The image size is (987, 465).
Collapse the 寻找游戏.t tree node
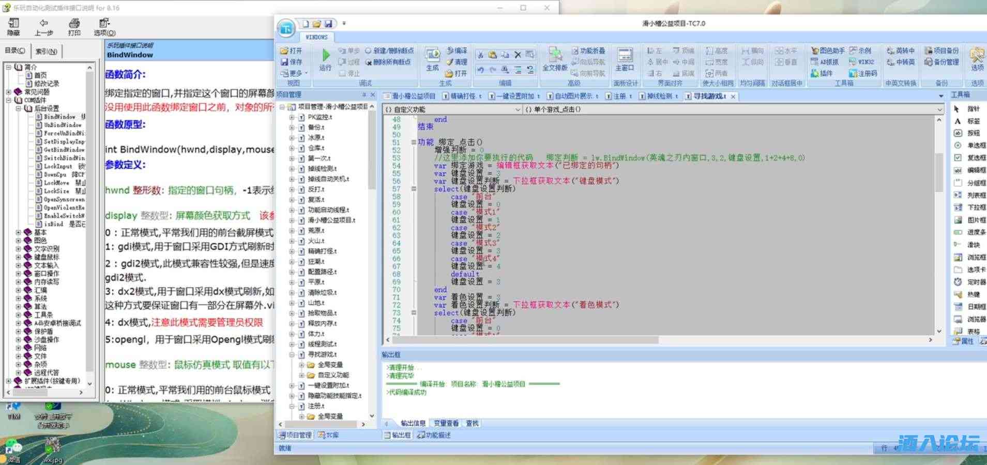[x=292, y=355]
